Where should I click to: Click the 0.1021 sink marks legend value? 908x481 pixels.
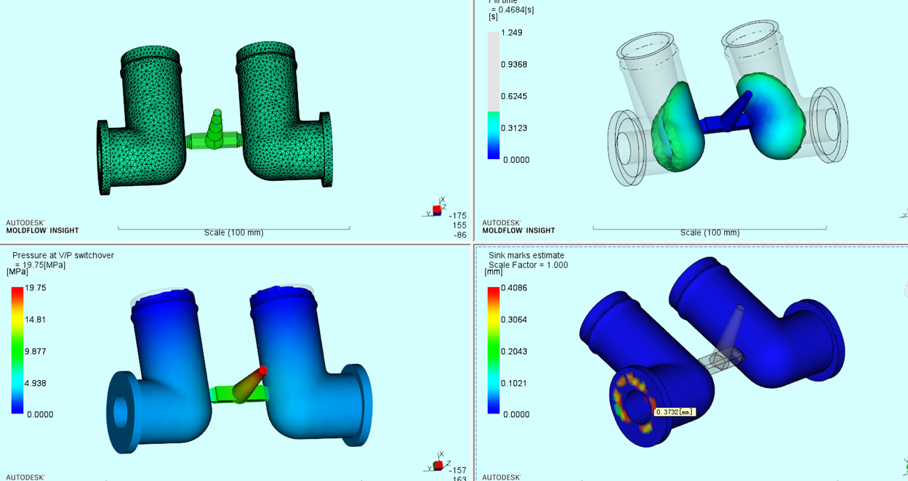point(514,383)
